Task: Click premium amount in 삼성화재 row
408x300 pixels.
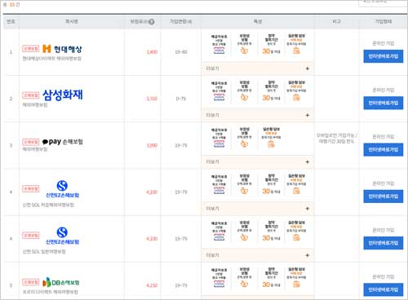Action: 152,99
